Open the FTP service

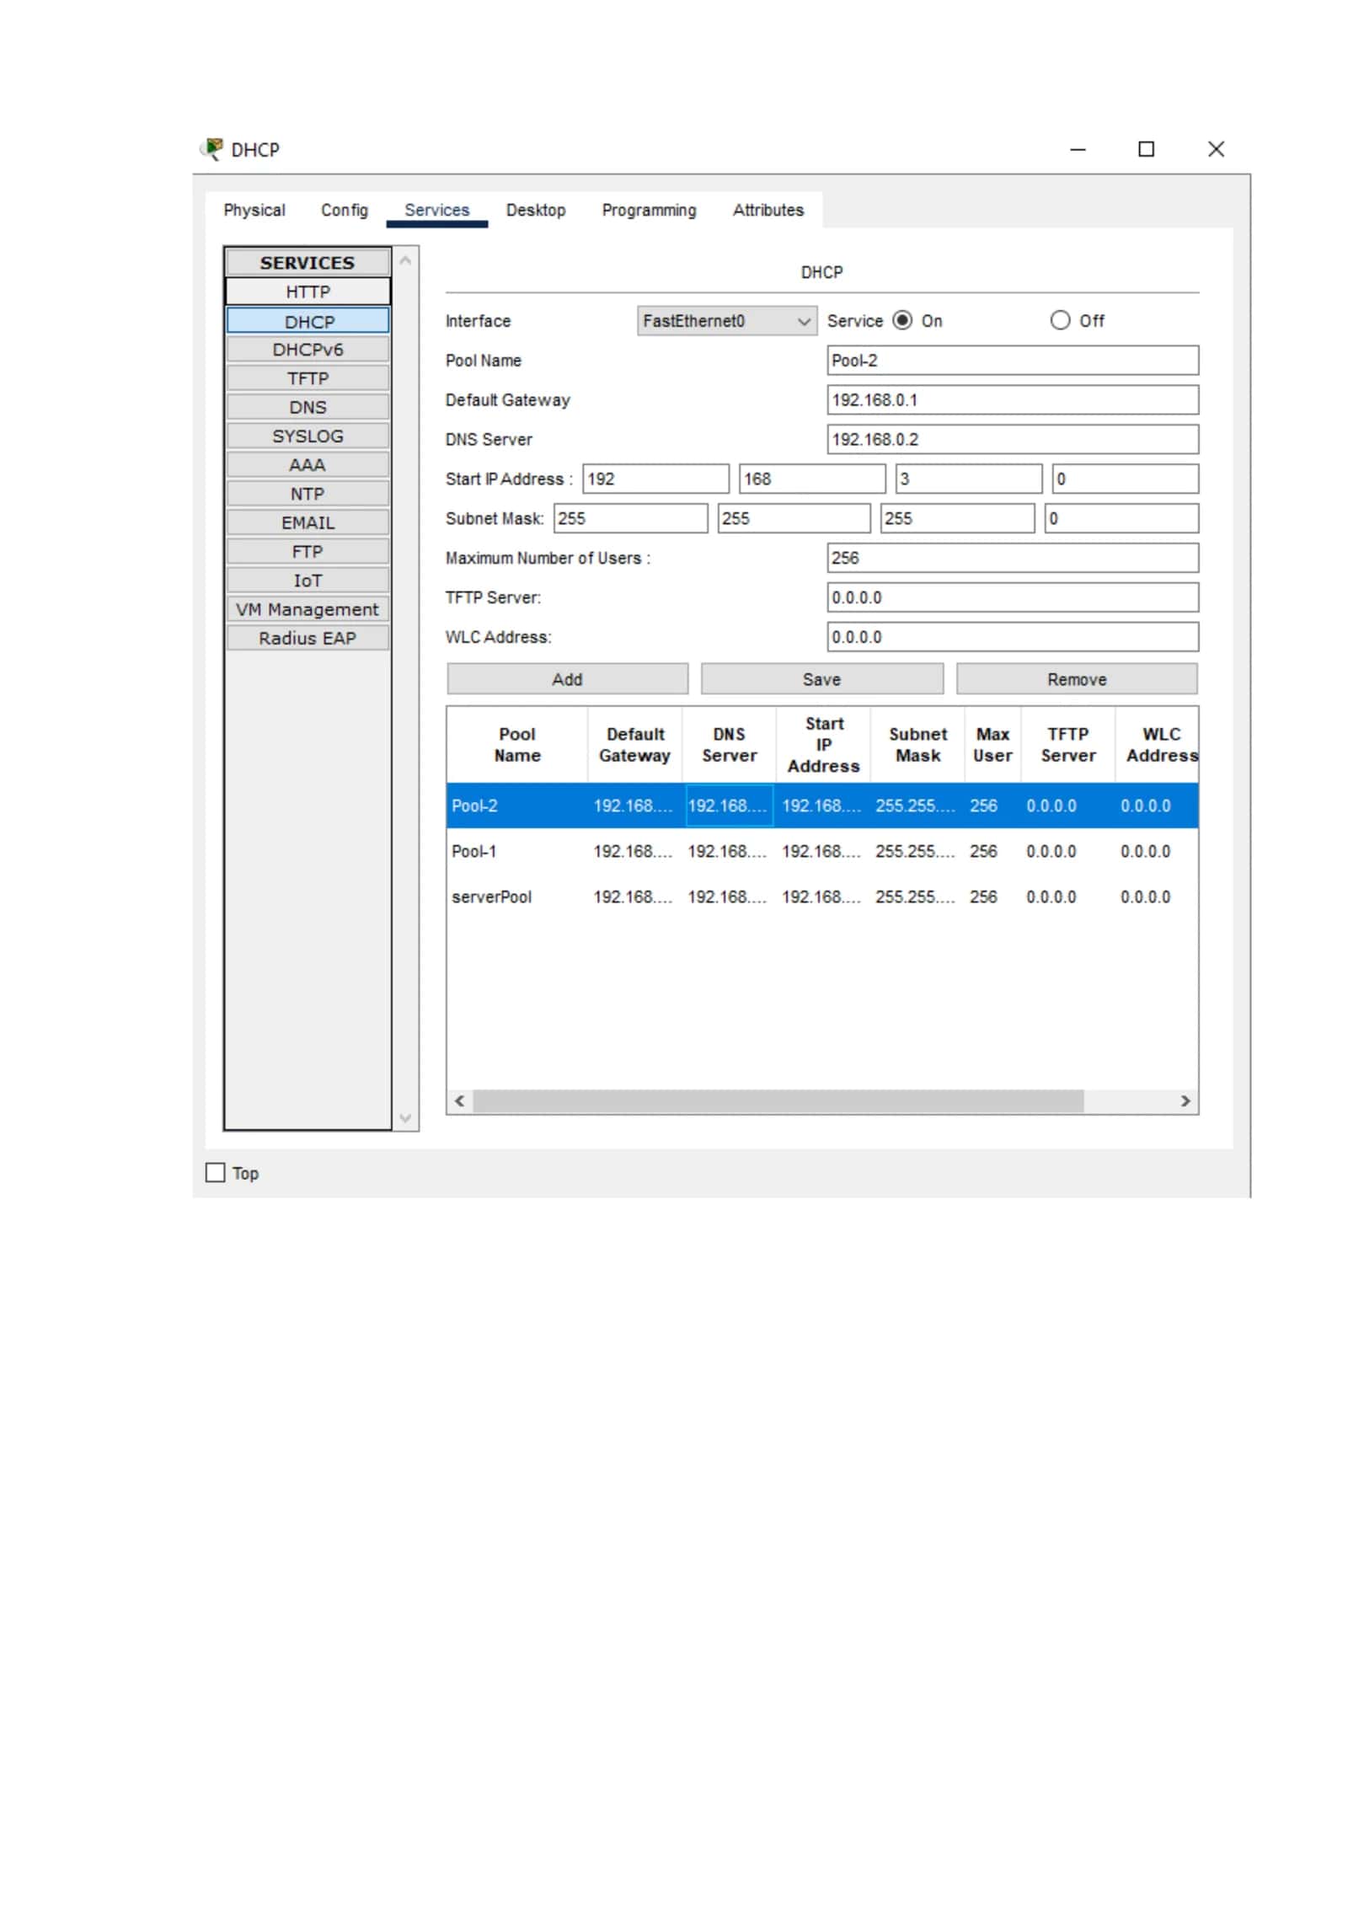click(308, 551)
